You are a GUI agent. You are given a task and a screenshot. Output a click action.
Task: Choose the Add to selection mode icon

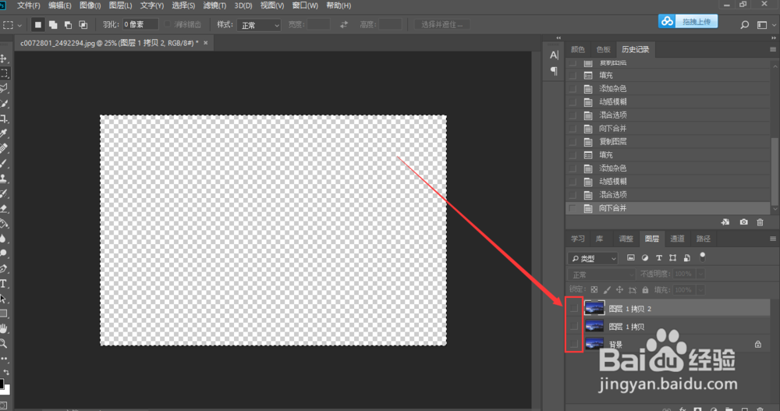(x=53, y=24)
